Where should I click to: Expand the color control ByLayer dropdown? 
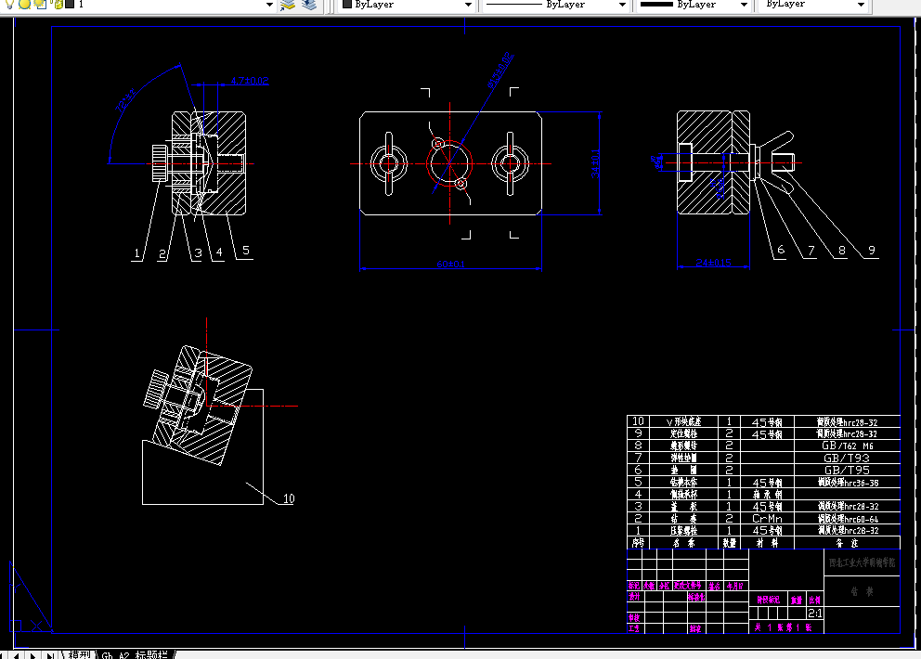[468, 5]
